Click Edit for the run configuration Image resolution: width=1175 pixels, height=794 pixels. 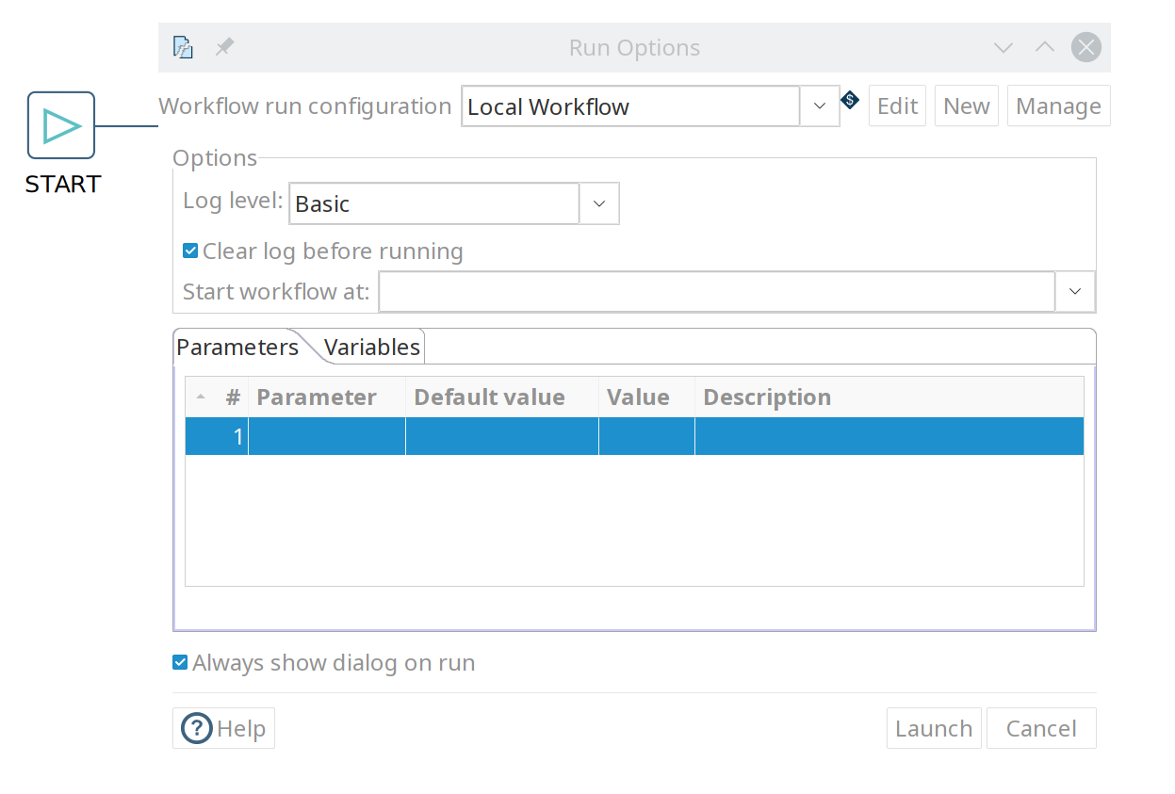[x=897, y=106]
